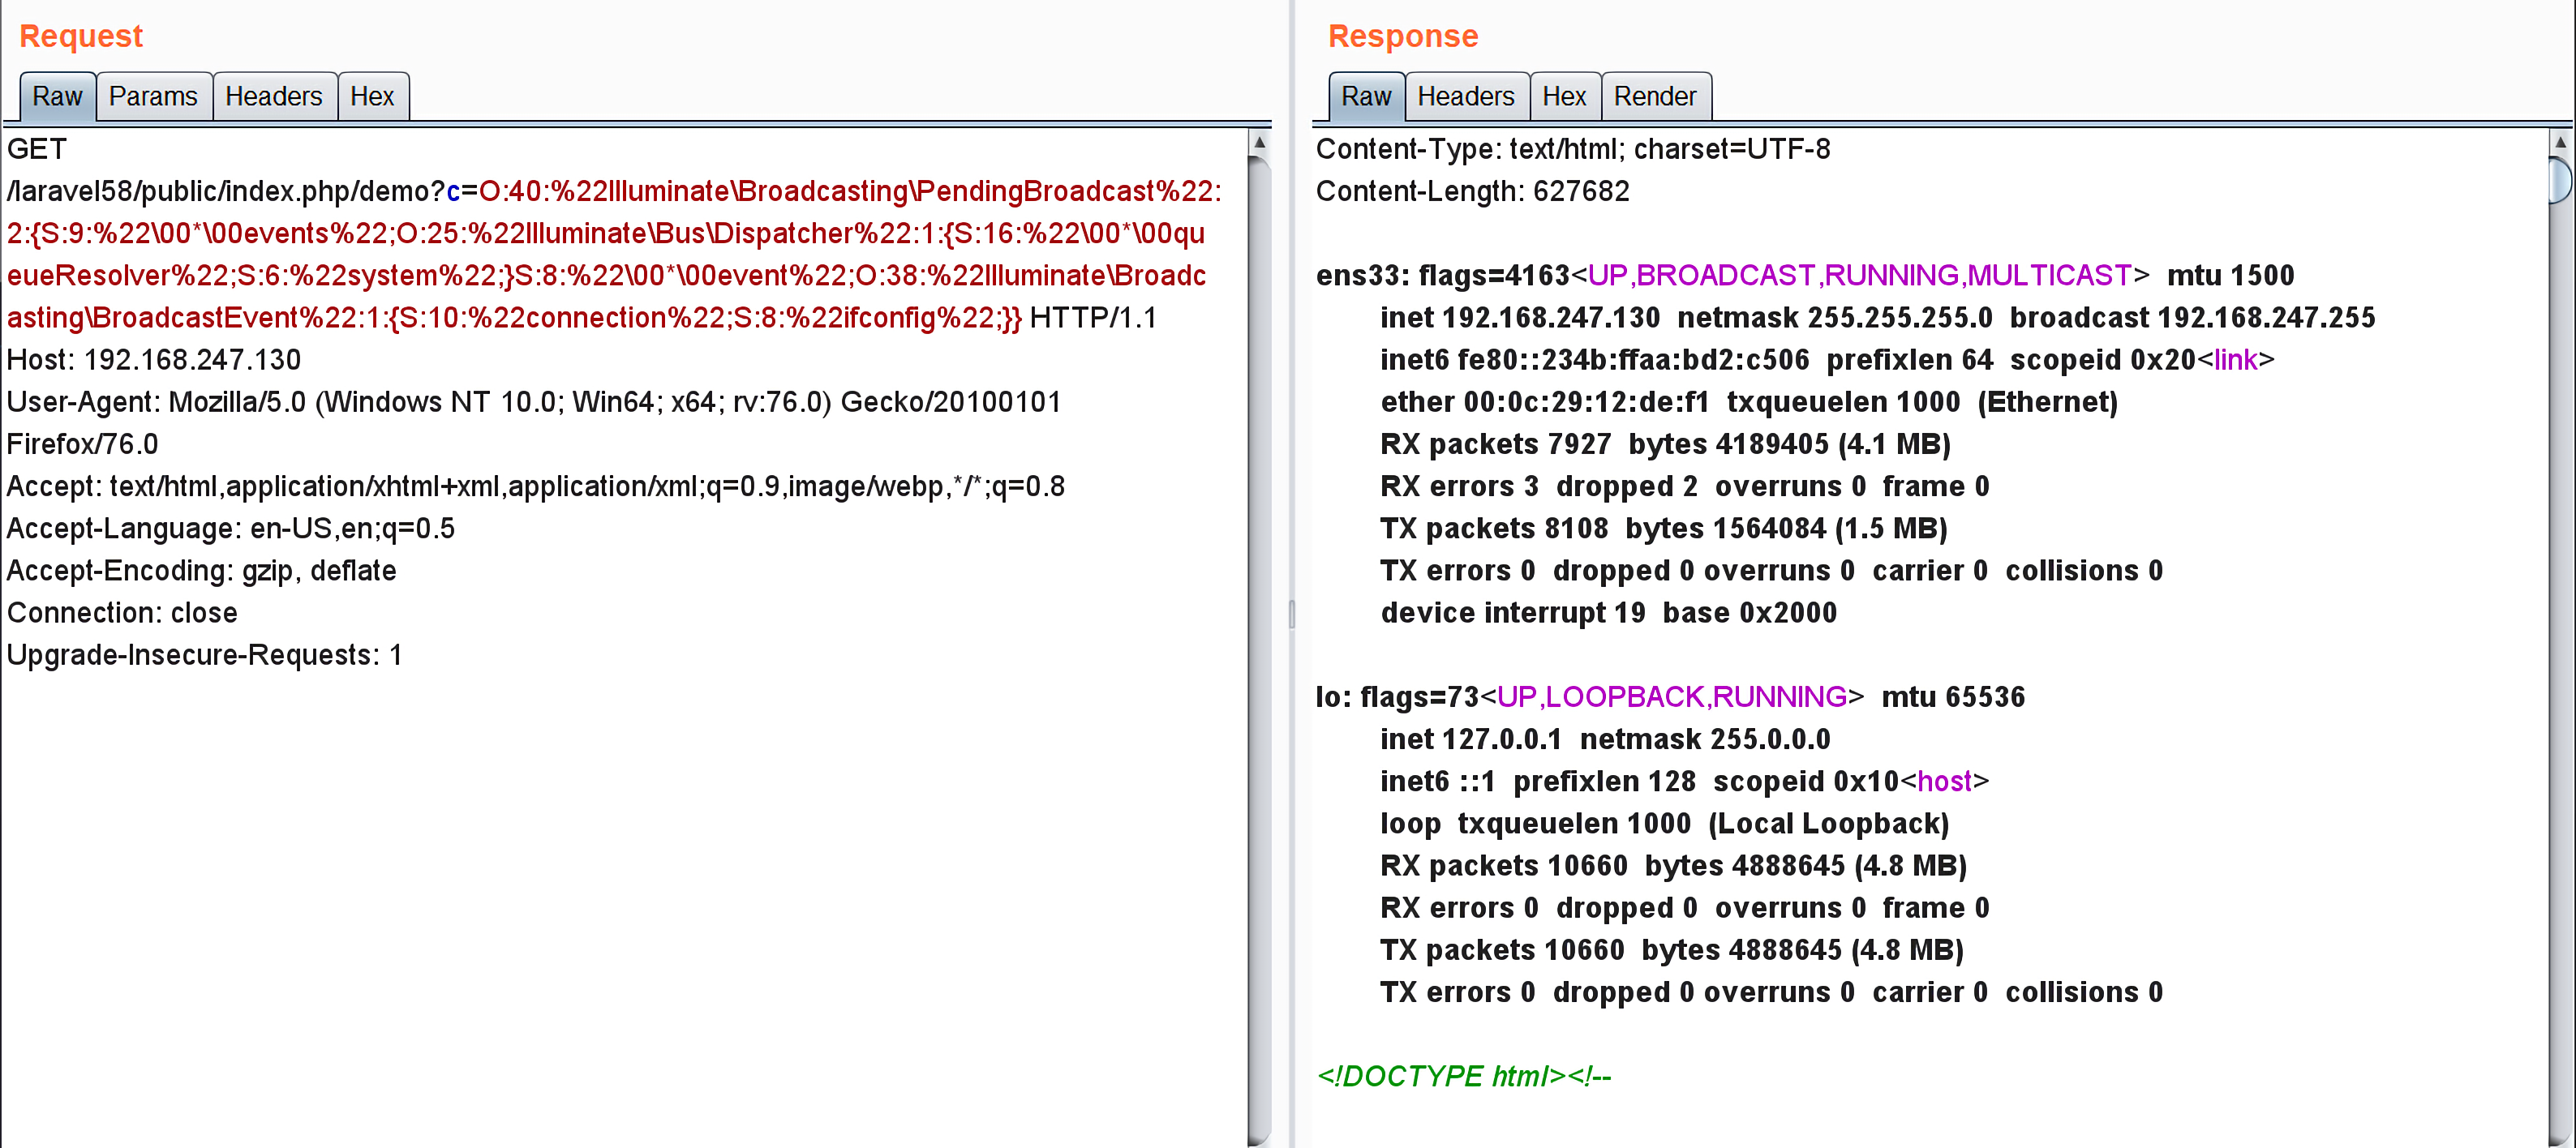Click the ether 00:0c:29:12:de:f1 line

point(1750,402)
